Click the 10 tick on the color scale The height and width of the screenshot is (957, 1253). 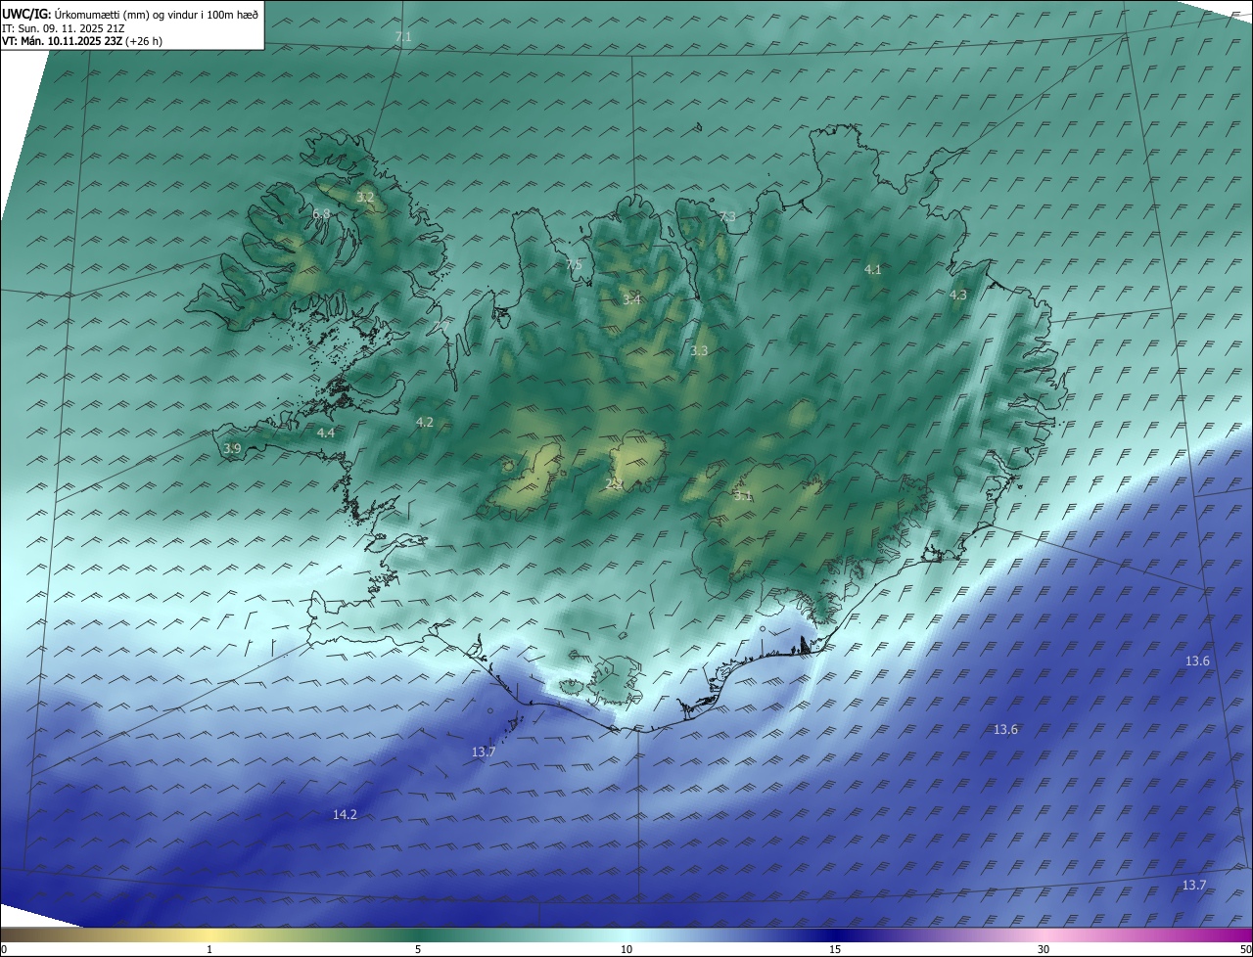click(626, 949)
